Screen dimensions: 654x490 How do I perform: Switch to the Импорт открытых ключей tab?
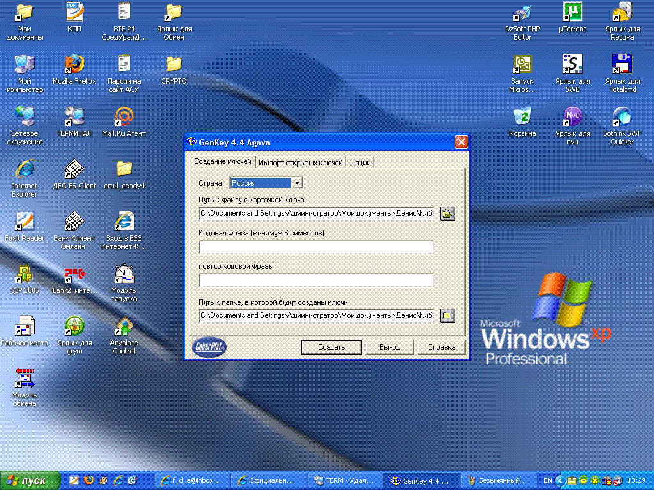[x=301, y=163]
